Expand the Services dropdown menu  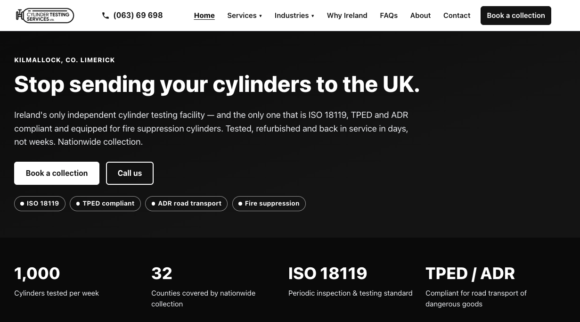[245, 16]
